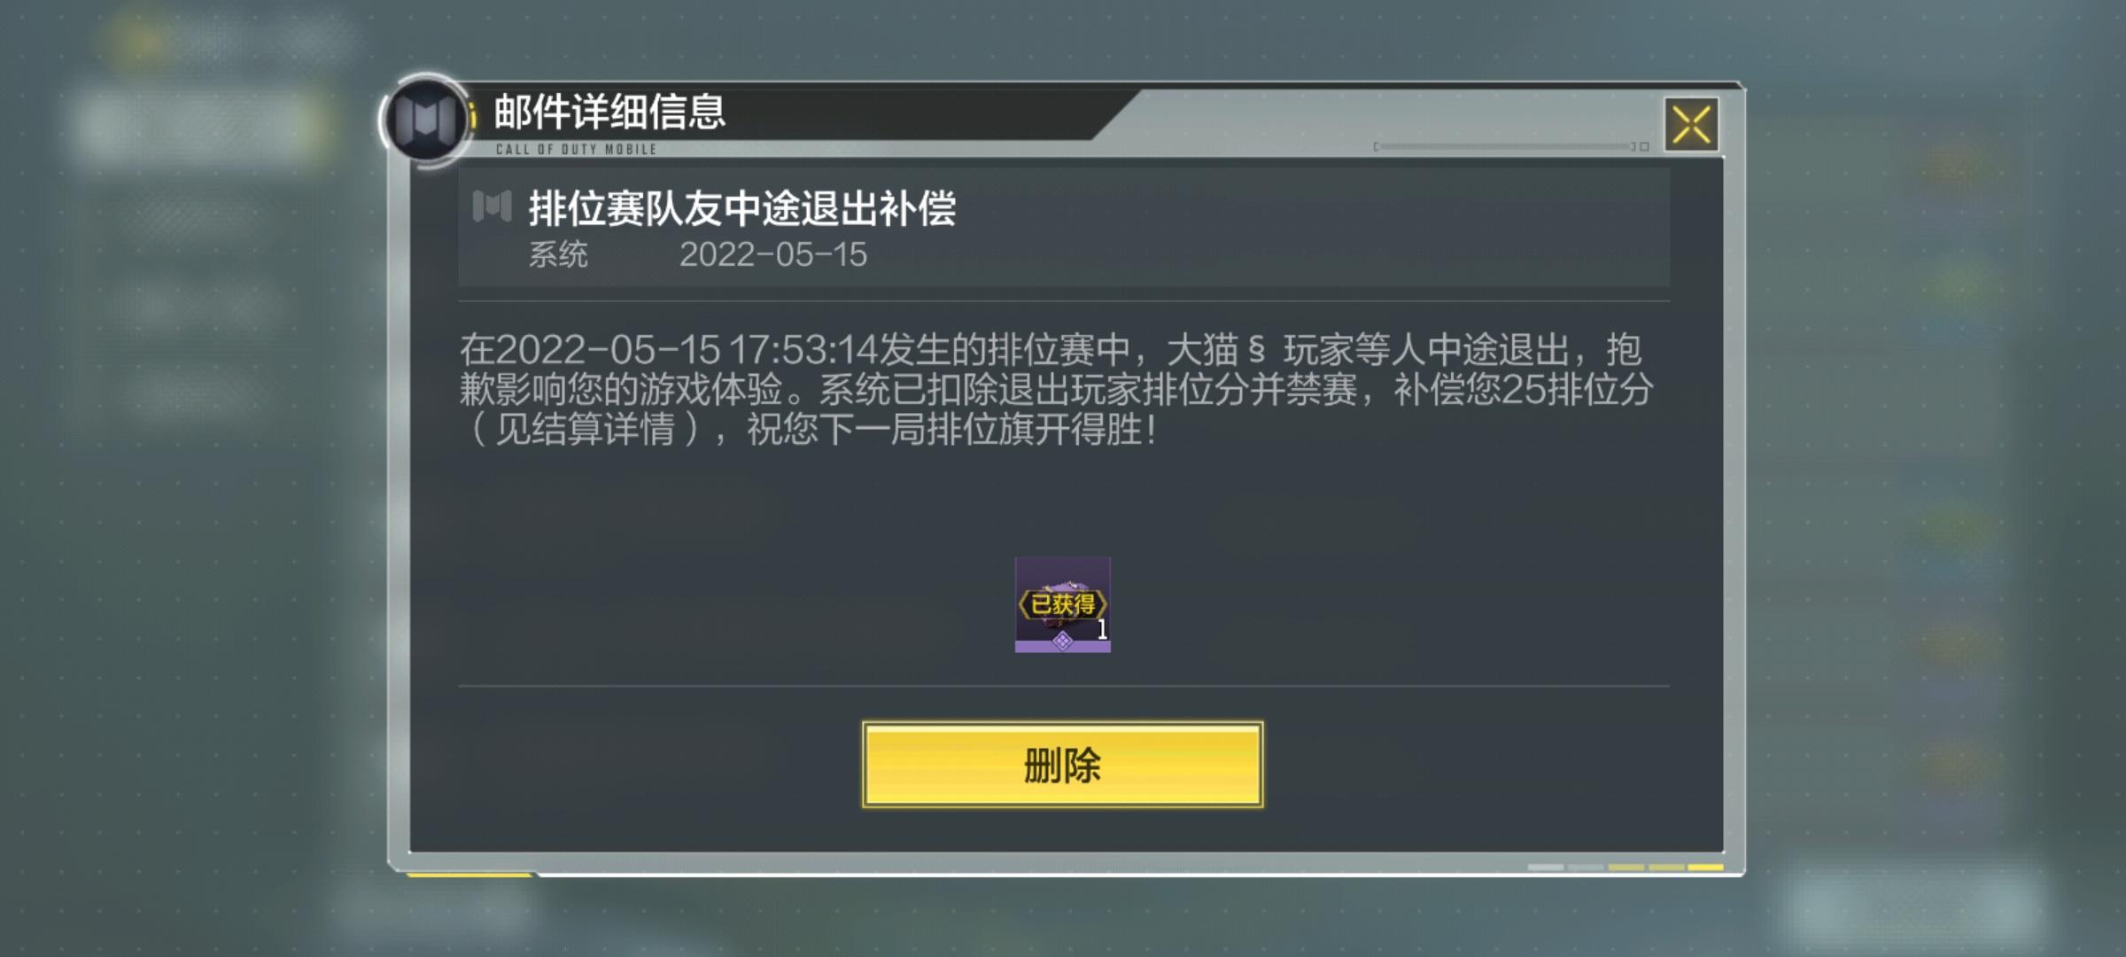Viewport: 2126px width, 957px height.
Task: Click the 邮件详细信息 dialog title
Action: point(609,112)
